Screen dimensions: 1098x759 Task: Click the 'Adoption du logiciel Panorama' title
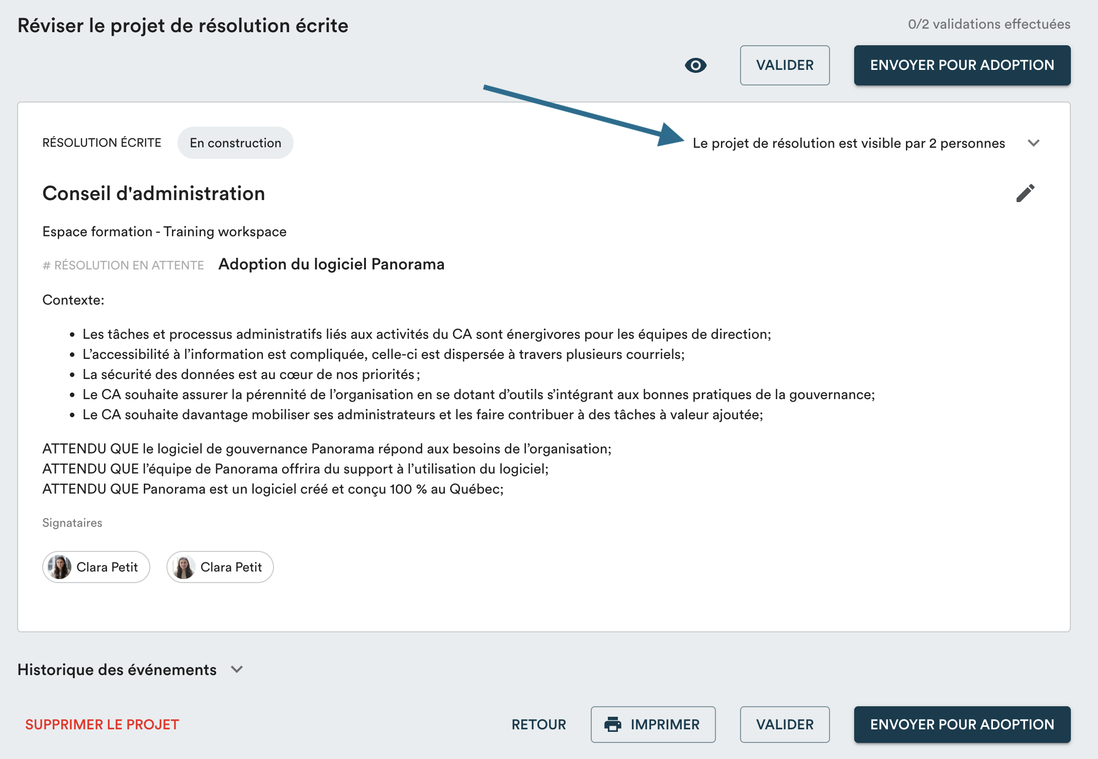[331, 264]
